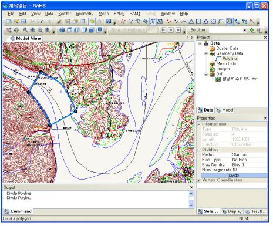
Task: Open the File menu
Action: point(11,14)
